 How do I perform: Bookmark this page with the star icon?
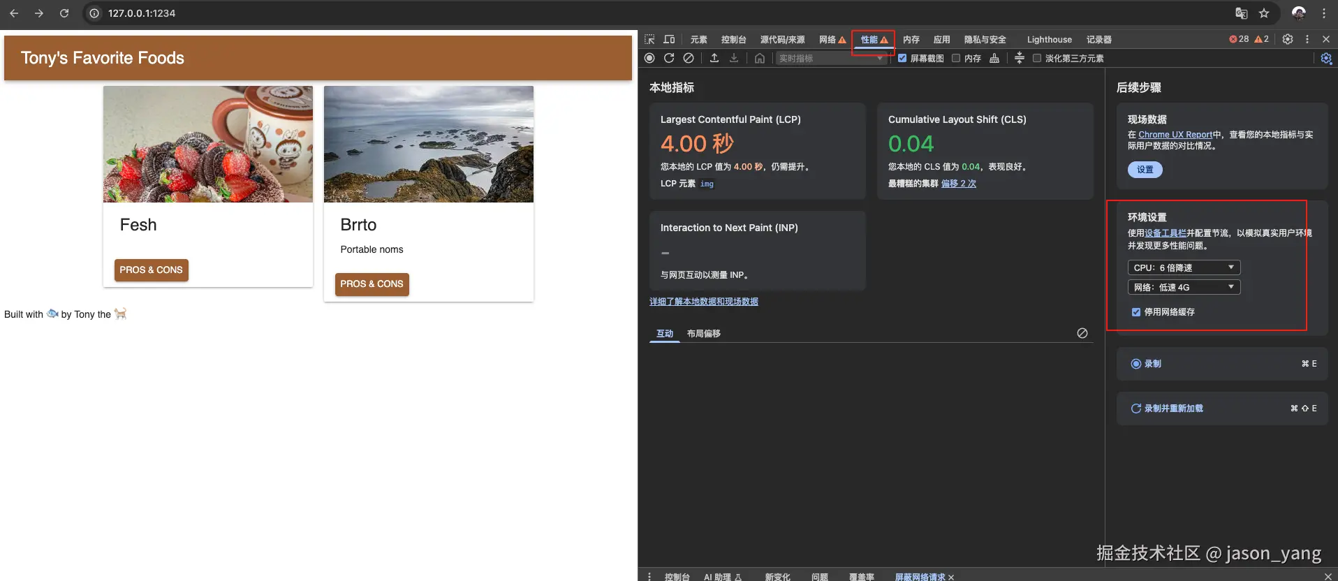point(1264,13)
